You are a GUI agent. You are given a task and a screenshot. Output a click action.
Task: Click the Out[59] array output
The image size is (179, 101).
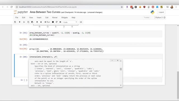[67, 50]
